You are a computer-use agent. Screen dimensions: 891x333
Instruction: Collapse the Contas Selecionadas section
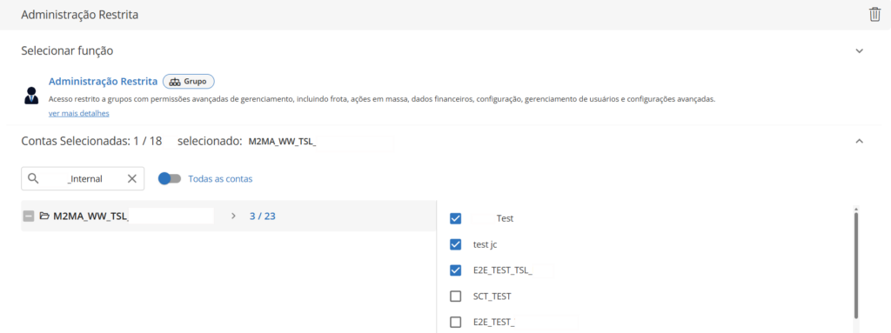(860, 141)
